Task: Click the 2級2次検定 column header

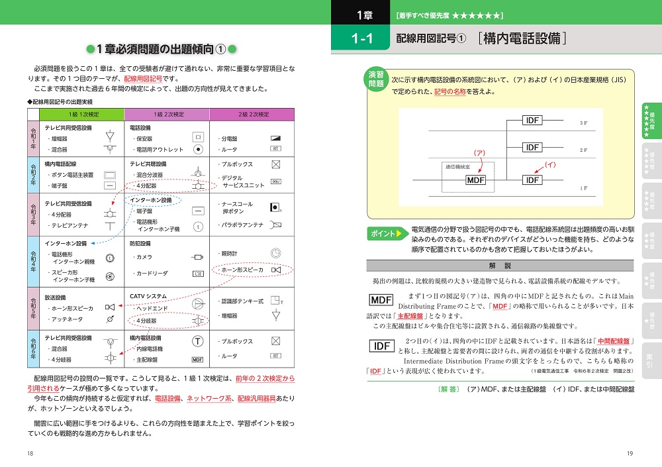Action: pos(252,114)
